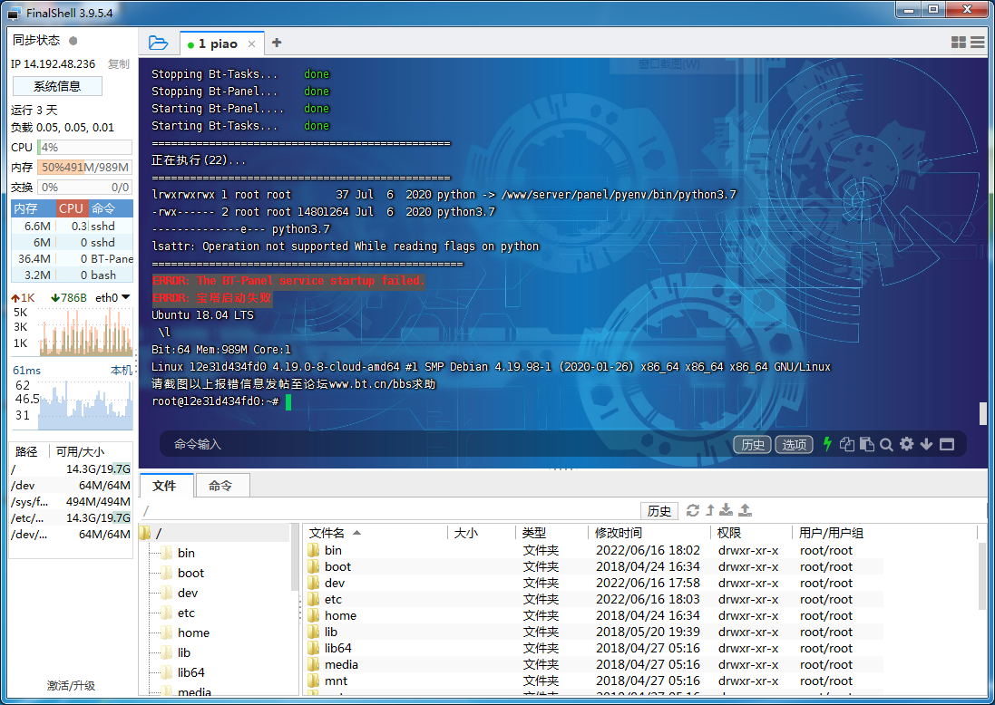Open the 选项 options button
The height and width of the screenshot is (705, 995).
(795, 444)
